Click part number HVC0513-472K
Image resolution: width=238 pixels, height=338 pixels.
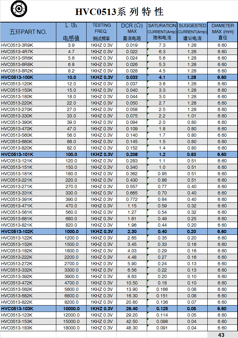17,283
